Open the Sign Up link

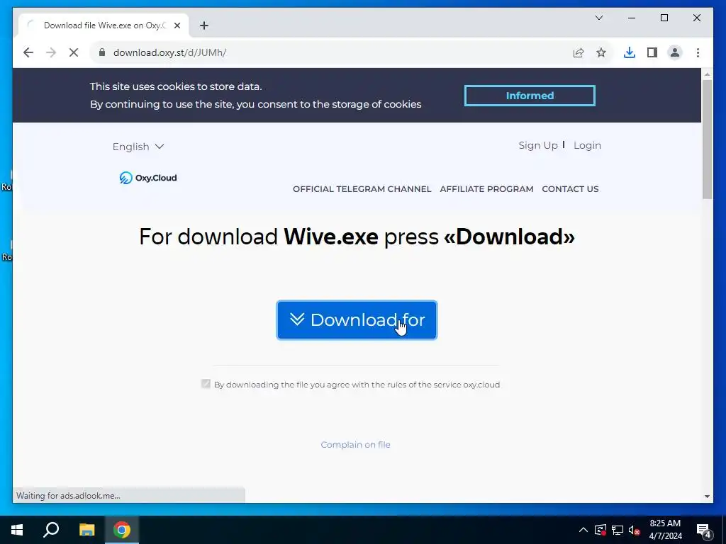(538, 145)
